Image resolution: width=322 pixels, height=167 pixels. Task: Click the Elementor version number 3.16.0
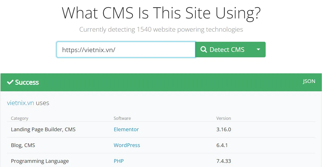coord(223,129)
